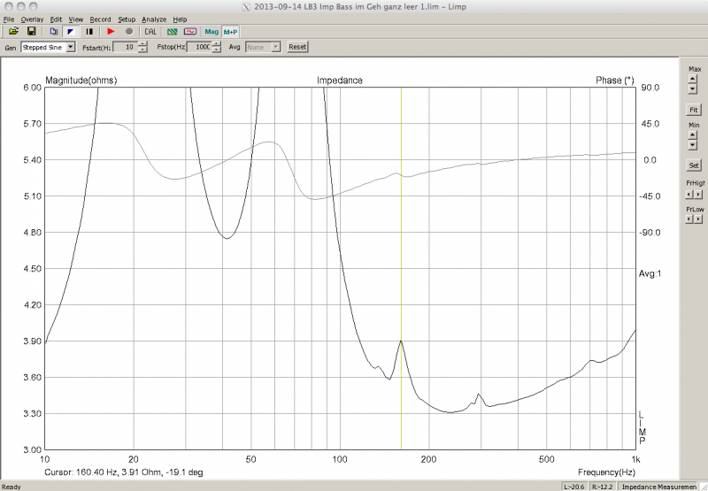
Task: Open a file with the folder icon
Action: (13, 32)
